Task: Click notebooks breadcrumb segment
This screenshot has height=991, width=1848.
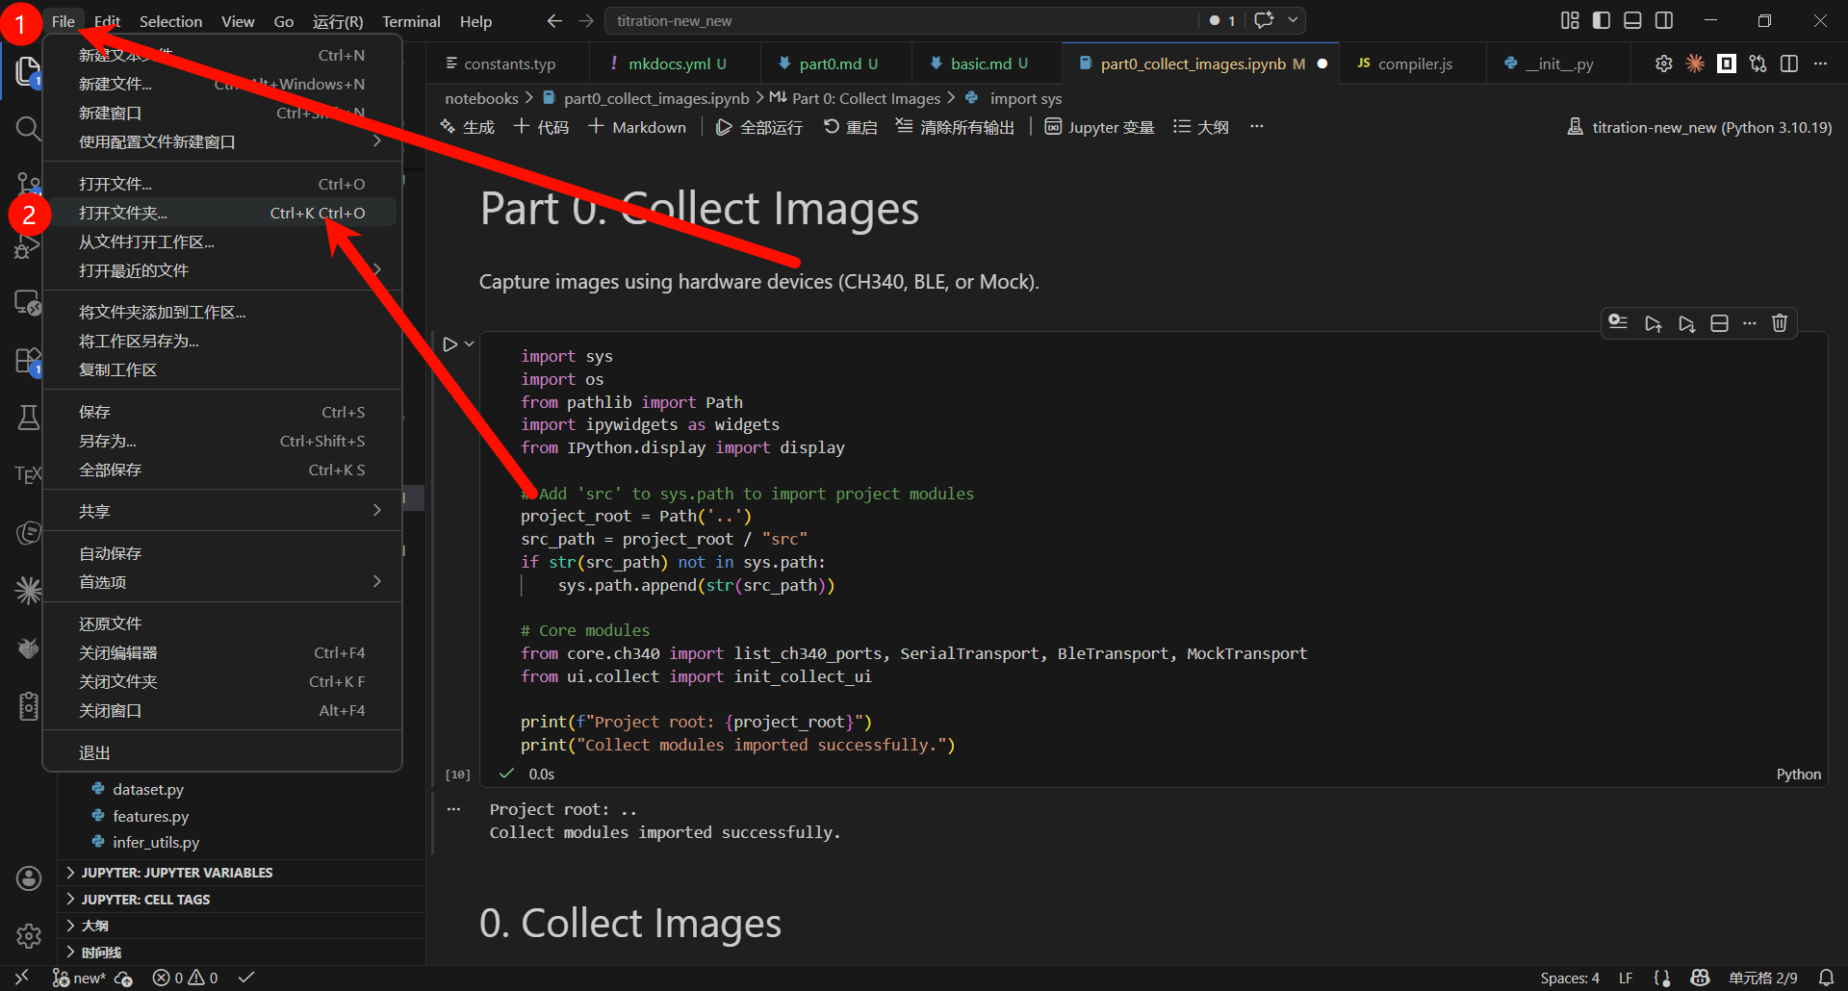Action: (481, 98)
